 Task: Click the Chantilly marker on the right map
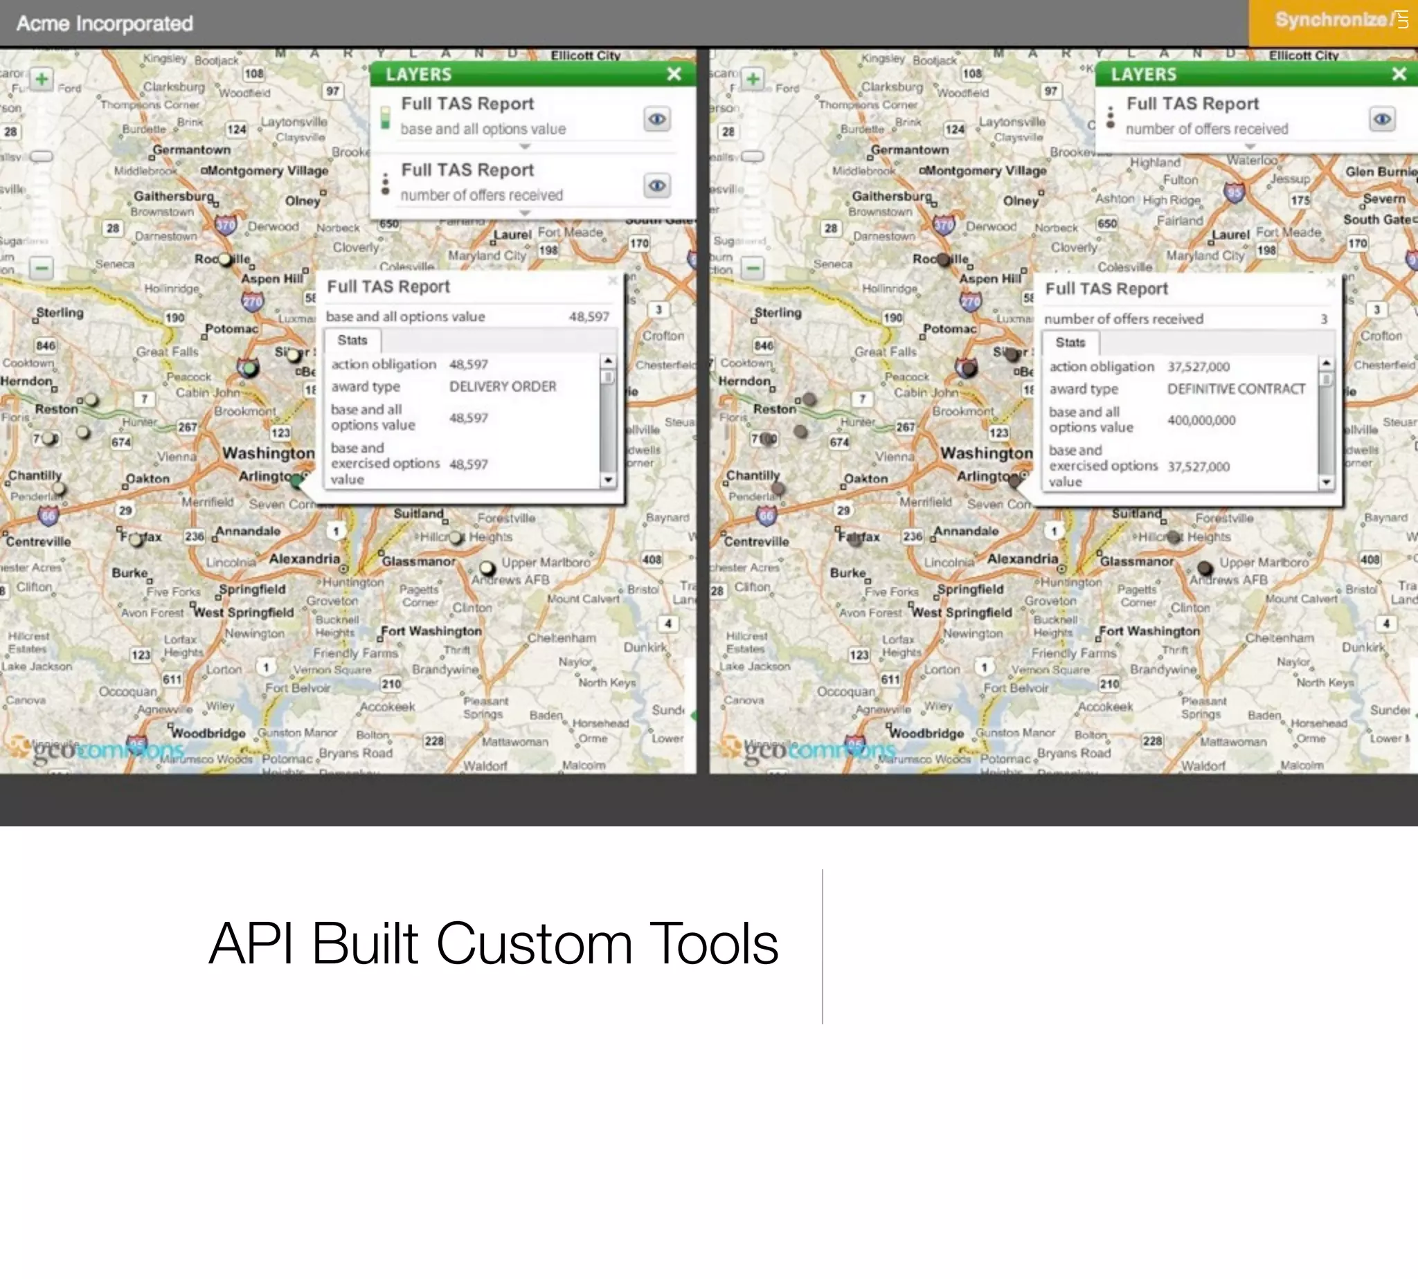pyautogui.click(x=778, y=488)
